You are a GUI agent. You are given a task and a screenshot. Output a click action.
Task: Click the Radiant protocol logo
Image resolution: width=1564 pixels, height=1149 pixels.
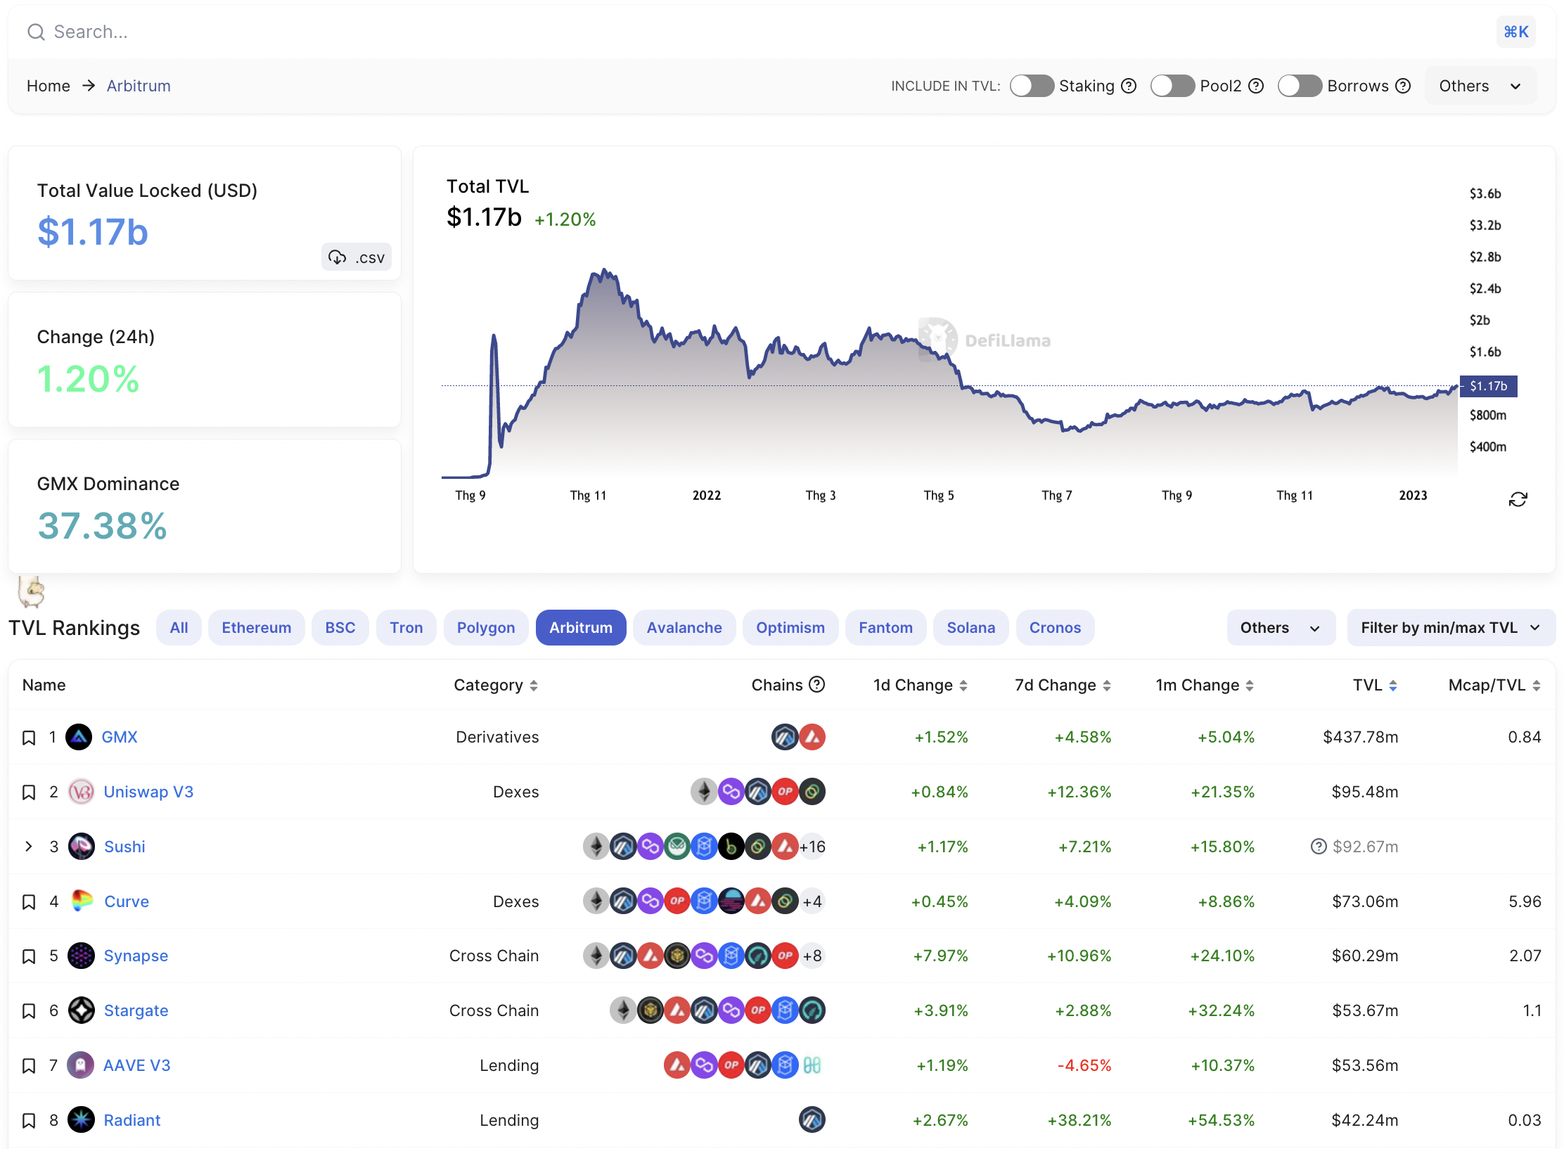[x=81, y=1119]
